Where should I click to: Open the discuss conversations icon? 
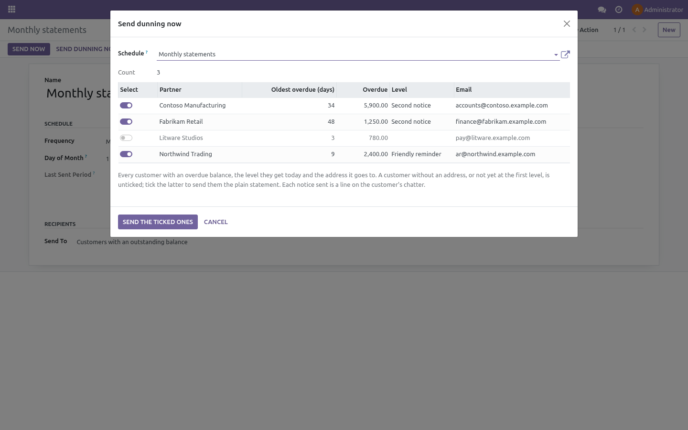602,10
